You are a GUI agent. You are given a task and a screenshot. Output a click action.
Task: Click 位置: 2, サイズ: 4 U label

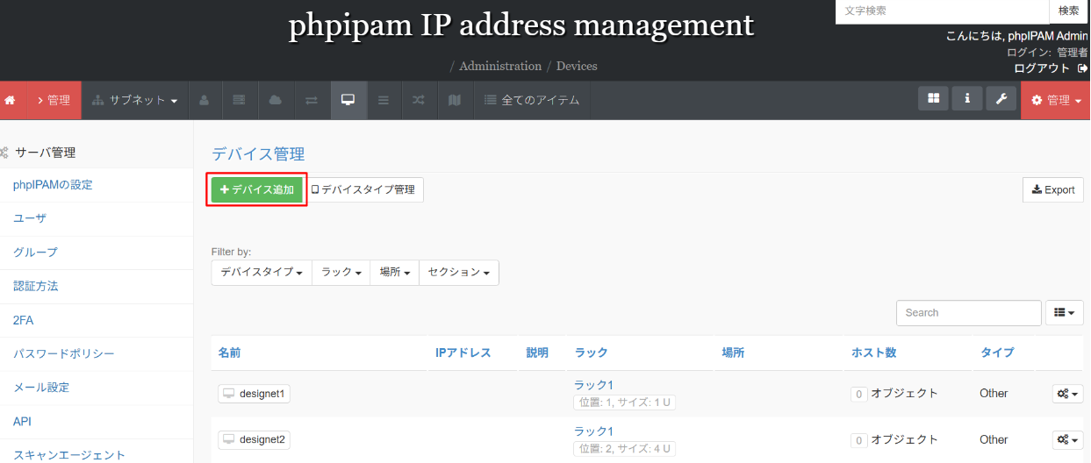coord(625,448)
